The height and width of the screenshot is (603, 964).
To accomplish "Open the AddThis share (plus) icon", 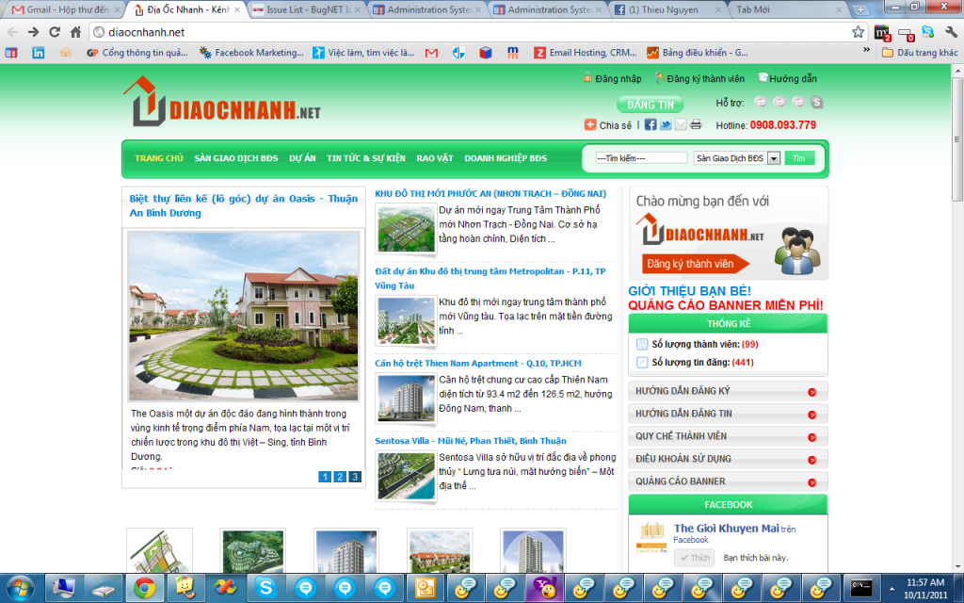I will tap(590, 124).
